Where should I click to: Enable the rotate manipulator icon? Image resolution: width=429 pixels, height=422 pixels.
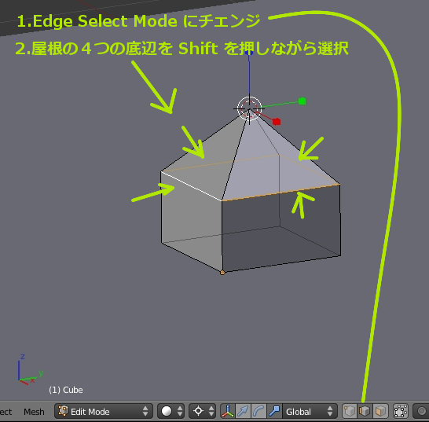click(258, 411)
